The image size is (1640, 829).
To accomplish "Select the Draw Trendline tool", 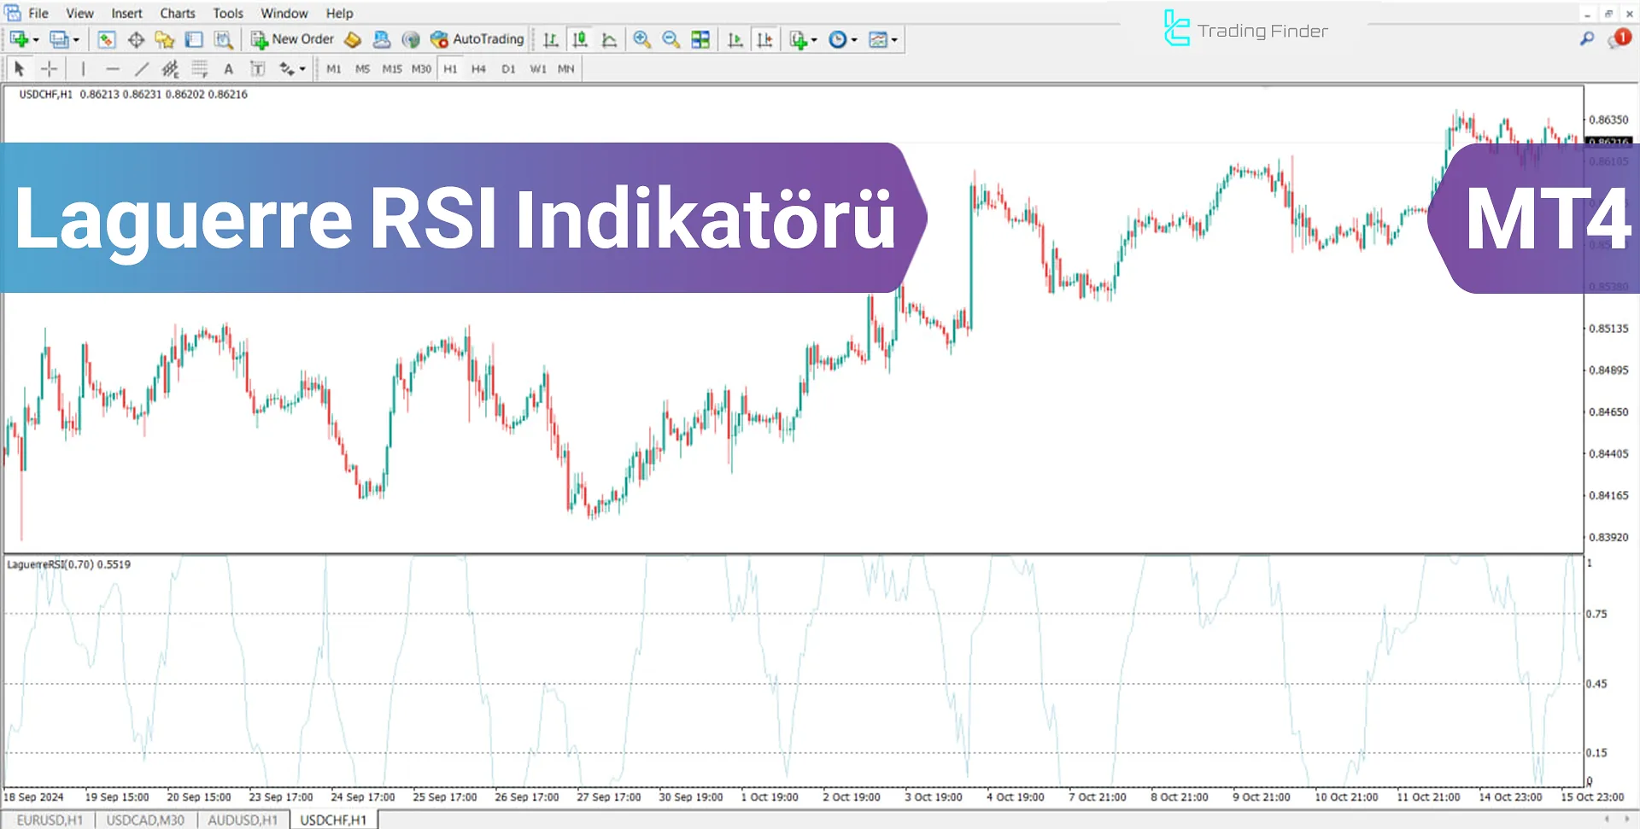I will [142, 68].
